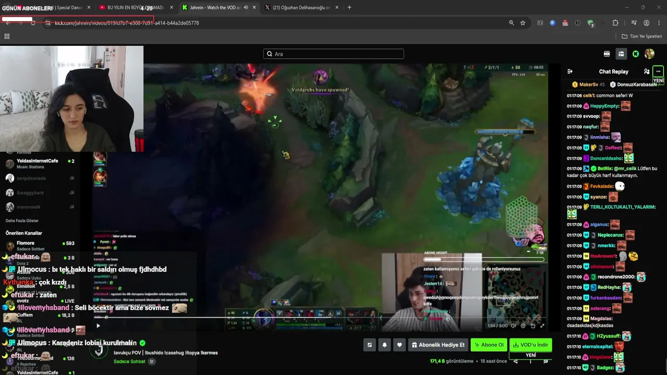Mute the Jahrein tab via speaker icon
The image size is (667, 375).
pyautogui.click(x=245, y=7)
